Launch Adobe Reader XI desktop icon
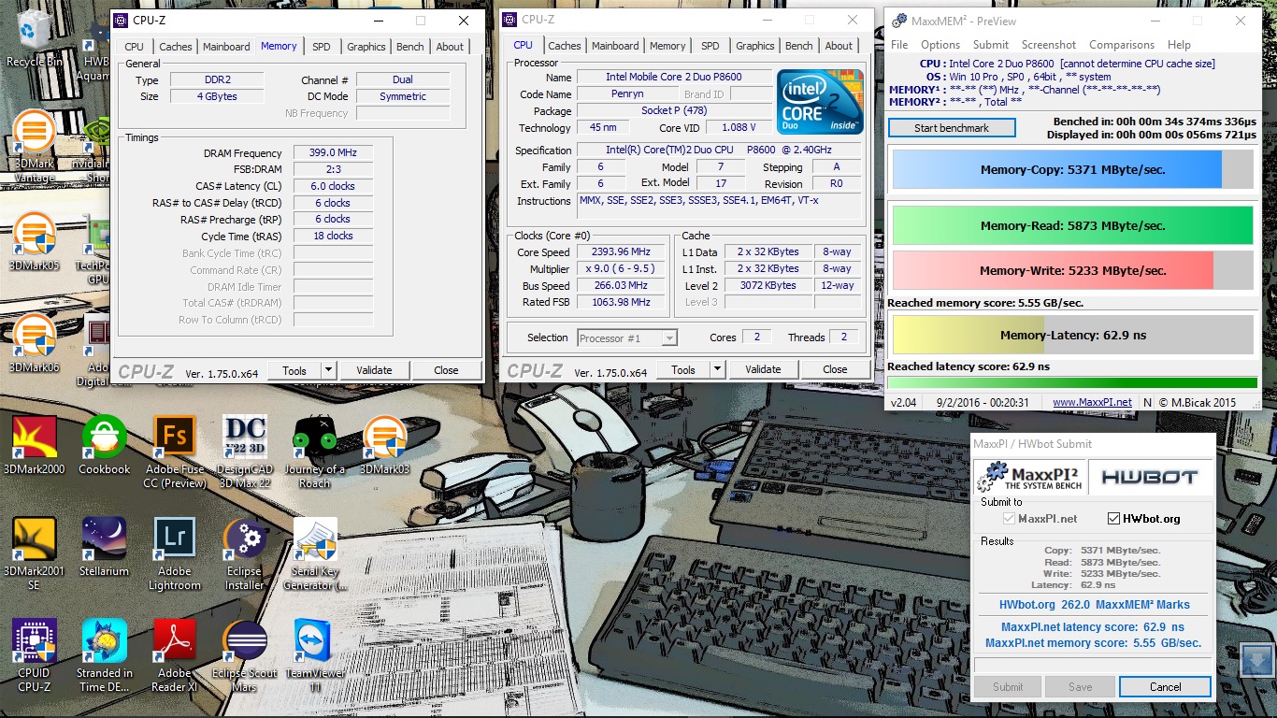1277x718 pixels. coord(175,655)
